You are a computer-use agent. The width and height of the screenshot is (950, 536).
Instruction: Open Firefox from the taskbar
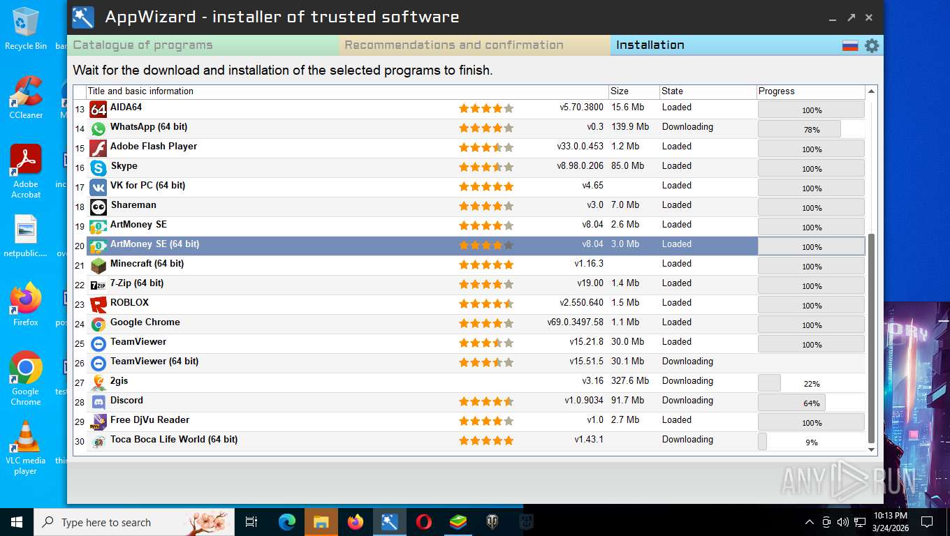coord(355,521)
